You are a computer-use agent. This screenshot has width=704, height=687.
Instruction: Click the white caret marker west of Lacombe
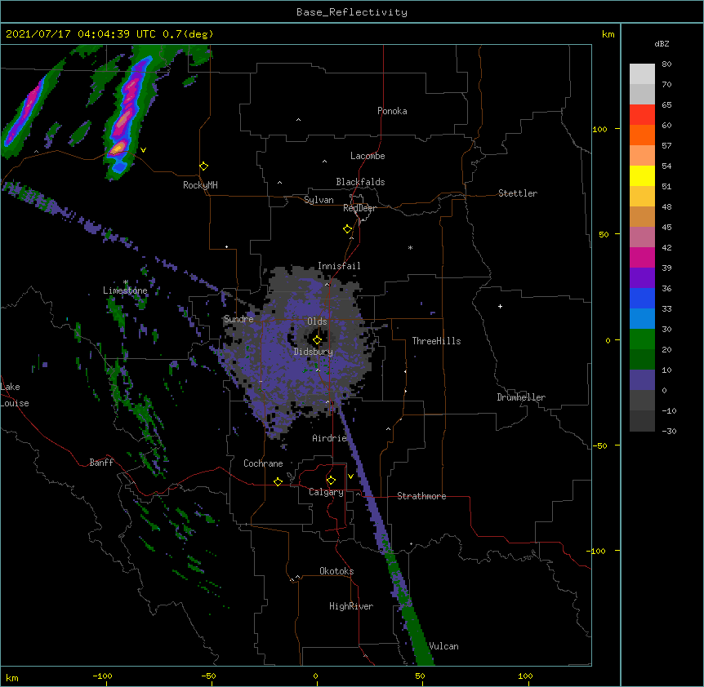point(324,162)
